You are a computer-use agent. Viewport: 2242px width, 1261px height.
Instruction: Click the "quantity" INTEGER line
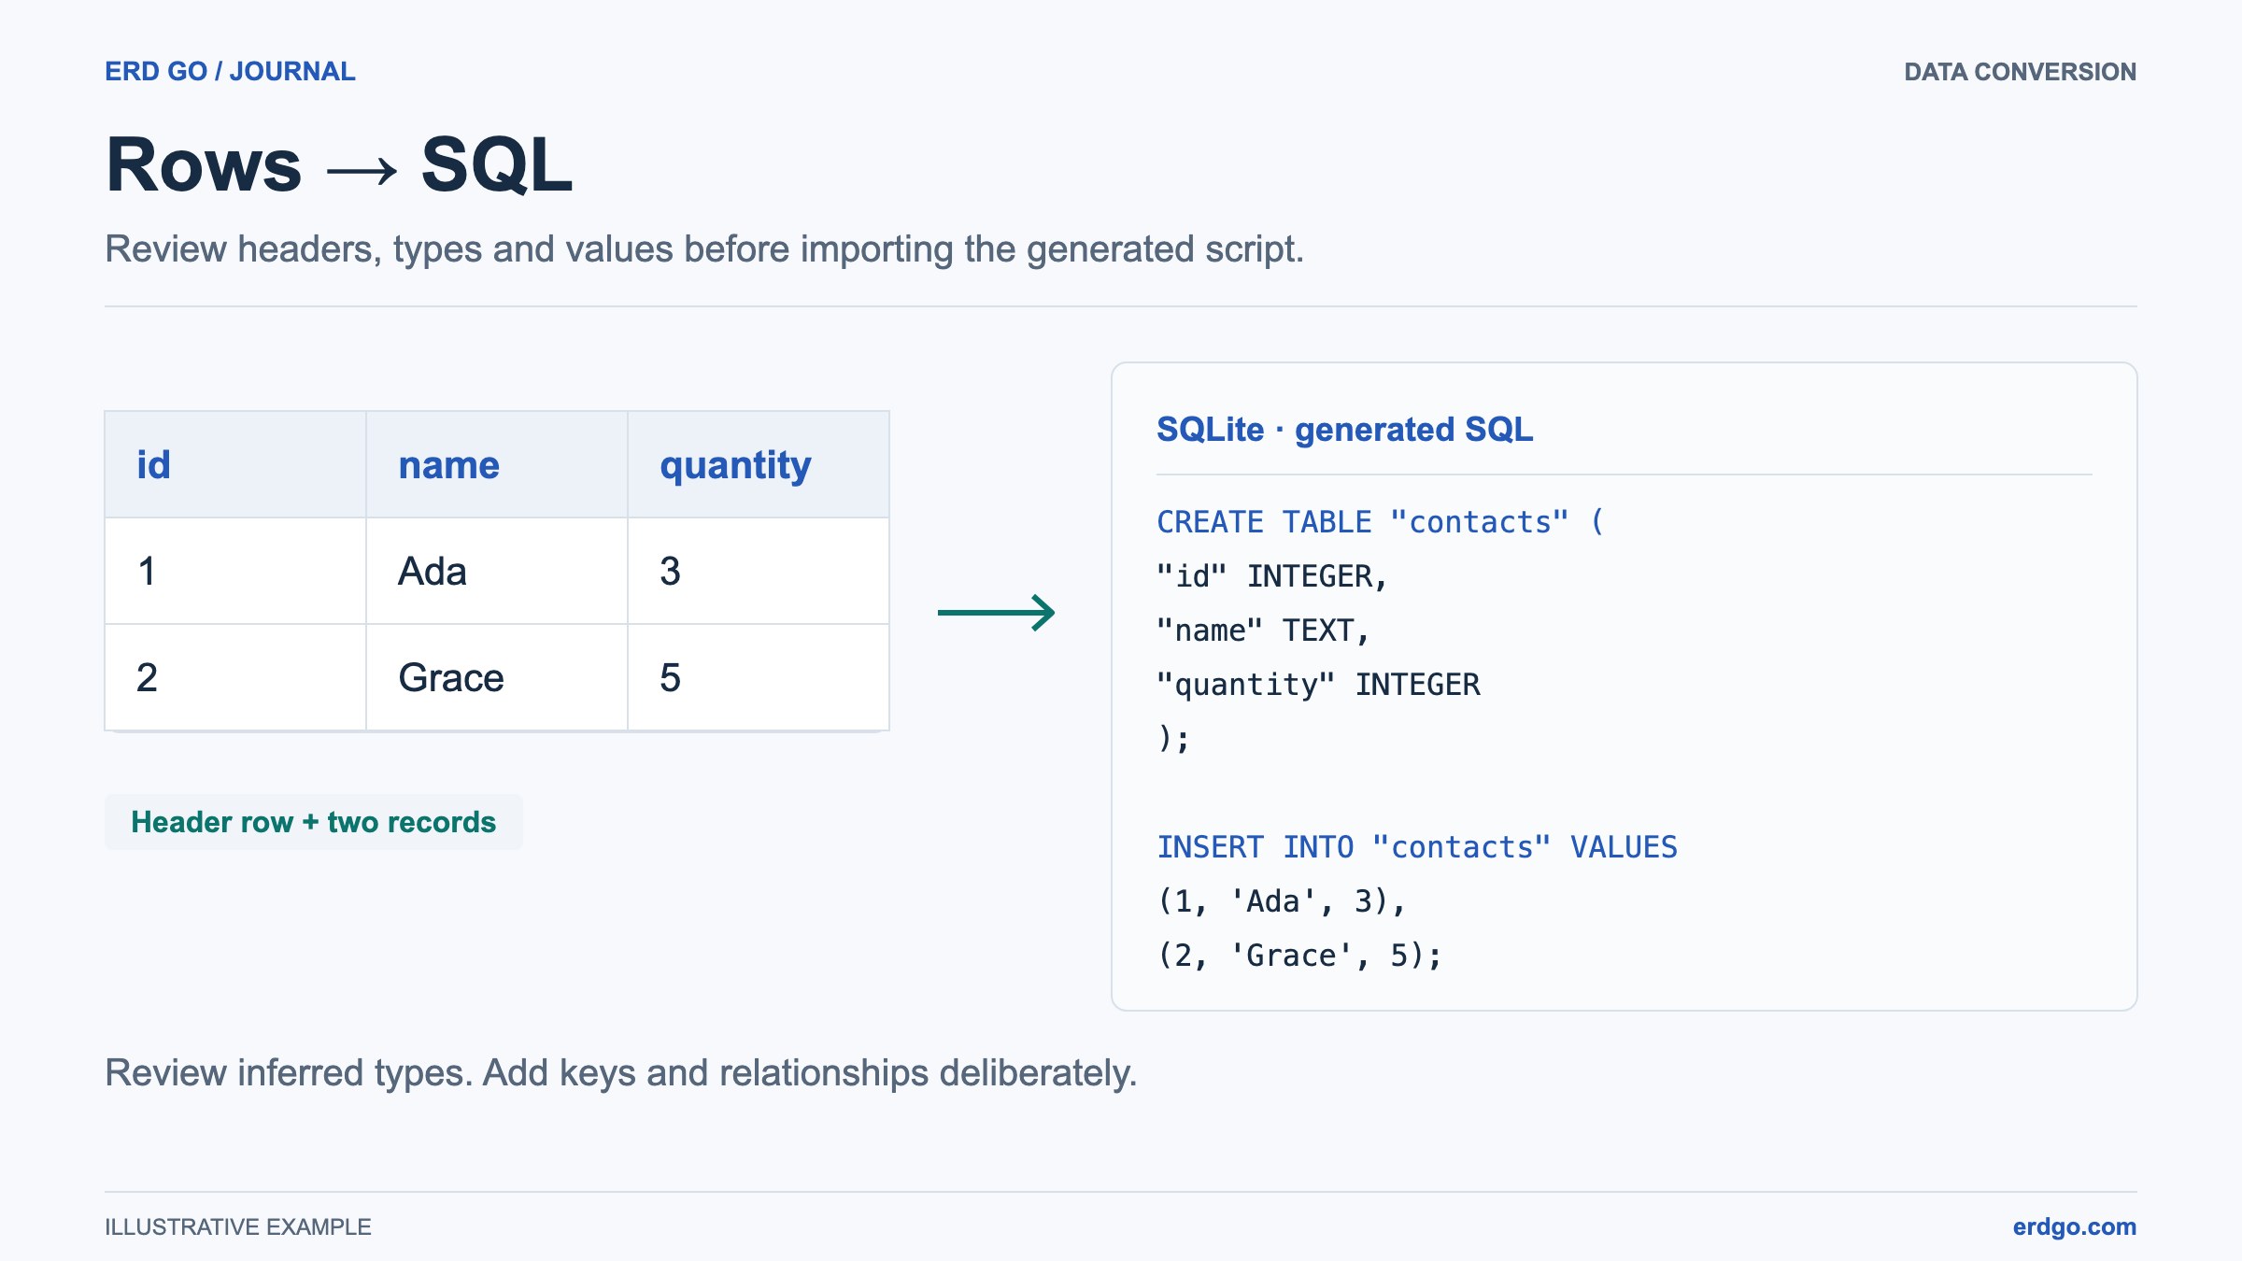[1318, 685]
